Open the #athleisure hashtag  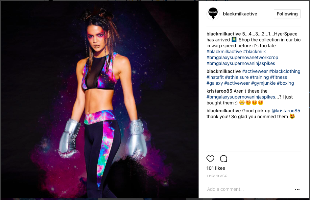click(x=237, y=78)
